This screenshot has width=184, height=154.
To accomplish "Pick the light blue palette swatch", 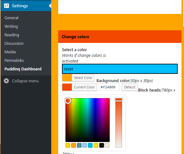I will click(x=85, y=145).
